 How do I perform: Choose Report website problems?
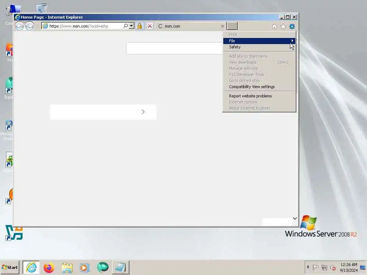click(259, 96)
